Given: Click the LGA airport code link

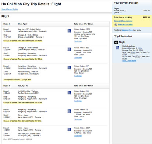Looking at the screenshot, I should [133, 52].
